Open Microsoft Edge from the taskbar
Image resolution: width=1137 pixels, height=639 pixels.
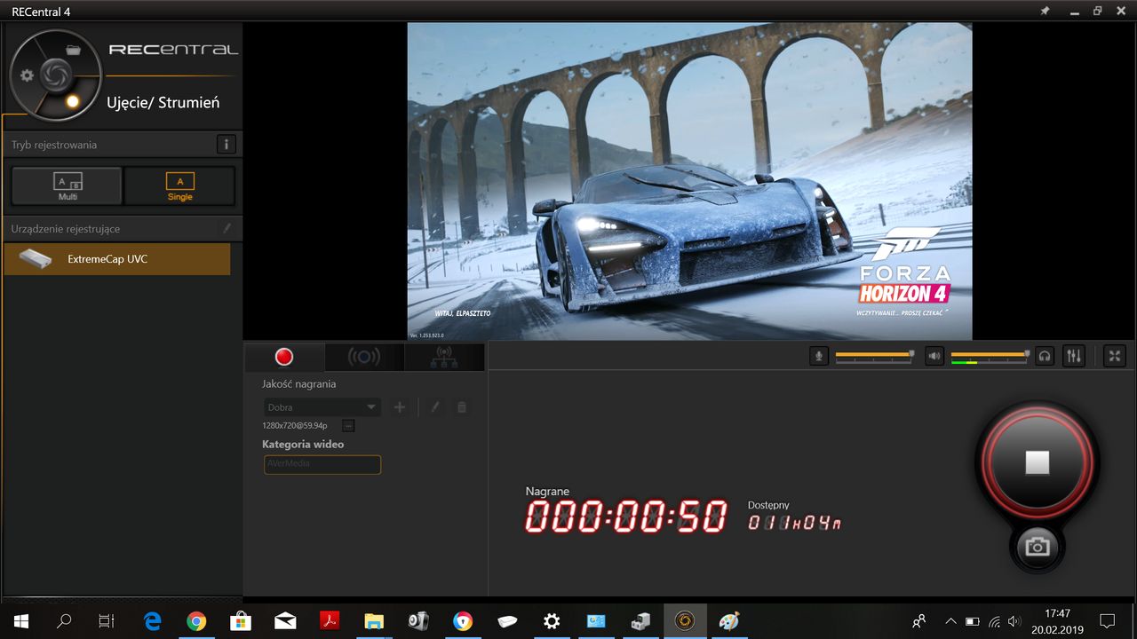coord(153,621)
